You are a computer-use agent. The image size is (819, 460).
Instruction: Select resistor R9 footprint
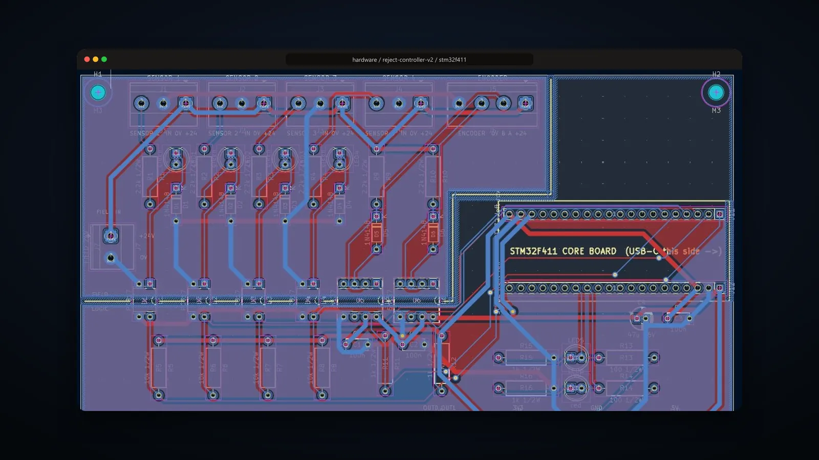(x=376, y=176)
